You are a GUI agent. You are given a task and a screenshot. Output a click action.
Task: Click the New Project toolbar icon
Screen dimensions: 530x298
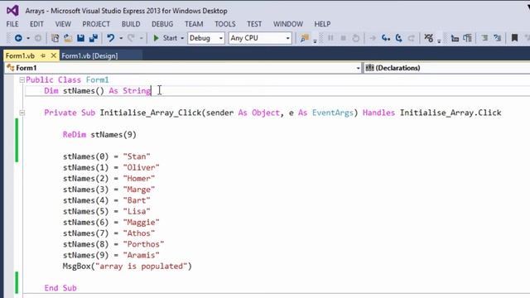55,38
